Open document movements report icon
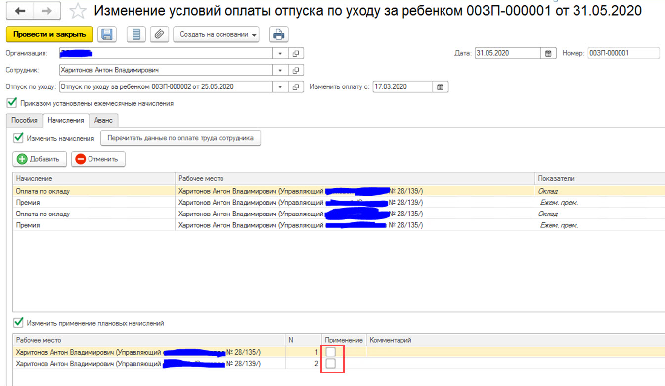The width and height of the screenshot is (665, 386). tap(136, 34)
